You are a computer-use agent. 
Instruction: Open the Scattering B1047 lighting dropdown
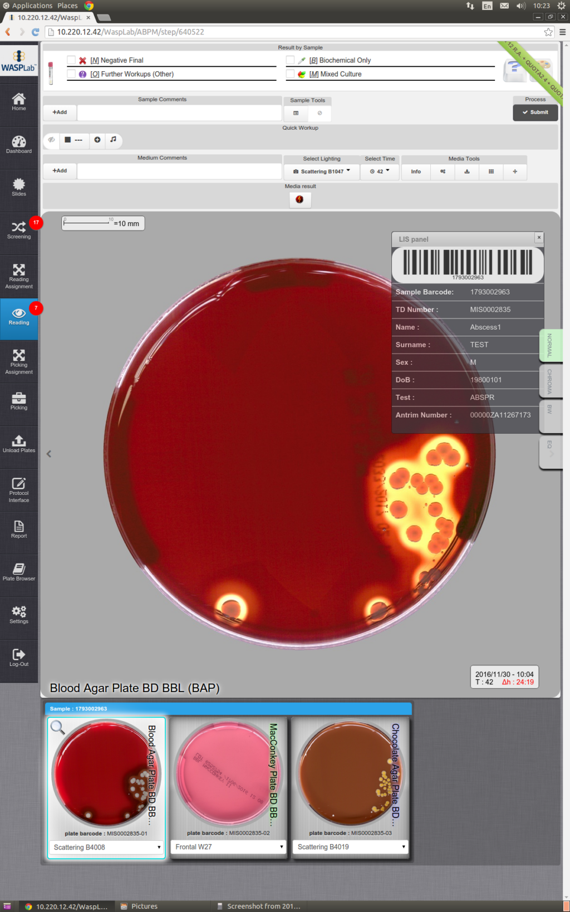[x=322, y=171]
